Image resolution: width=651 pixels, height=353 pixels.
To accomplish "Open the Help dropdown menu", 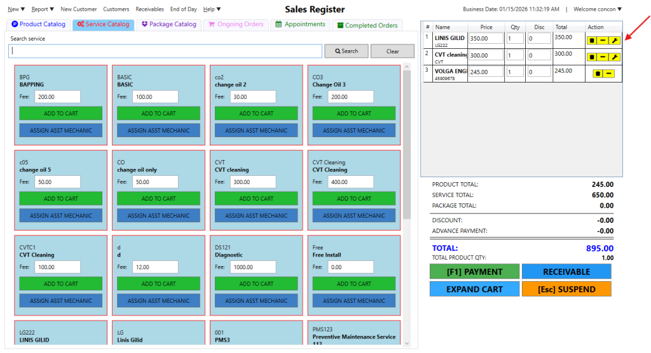I will (212, 10).
